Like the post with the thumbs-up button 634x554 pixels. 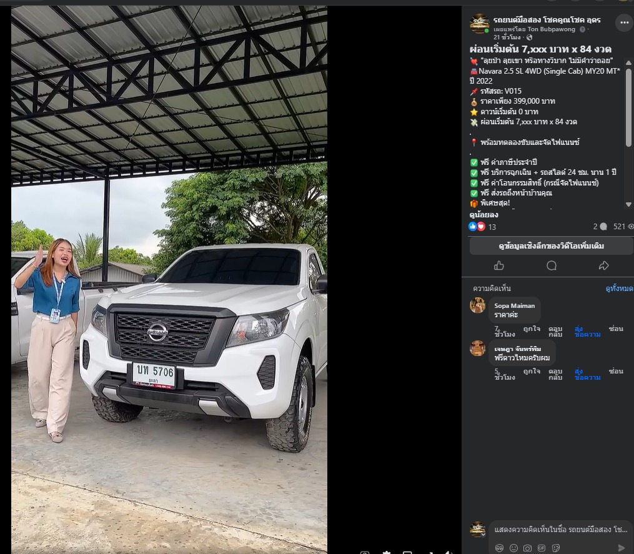(499, 265)
